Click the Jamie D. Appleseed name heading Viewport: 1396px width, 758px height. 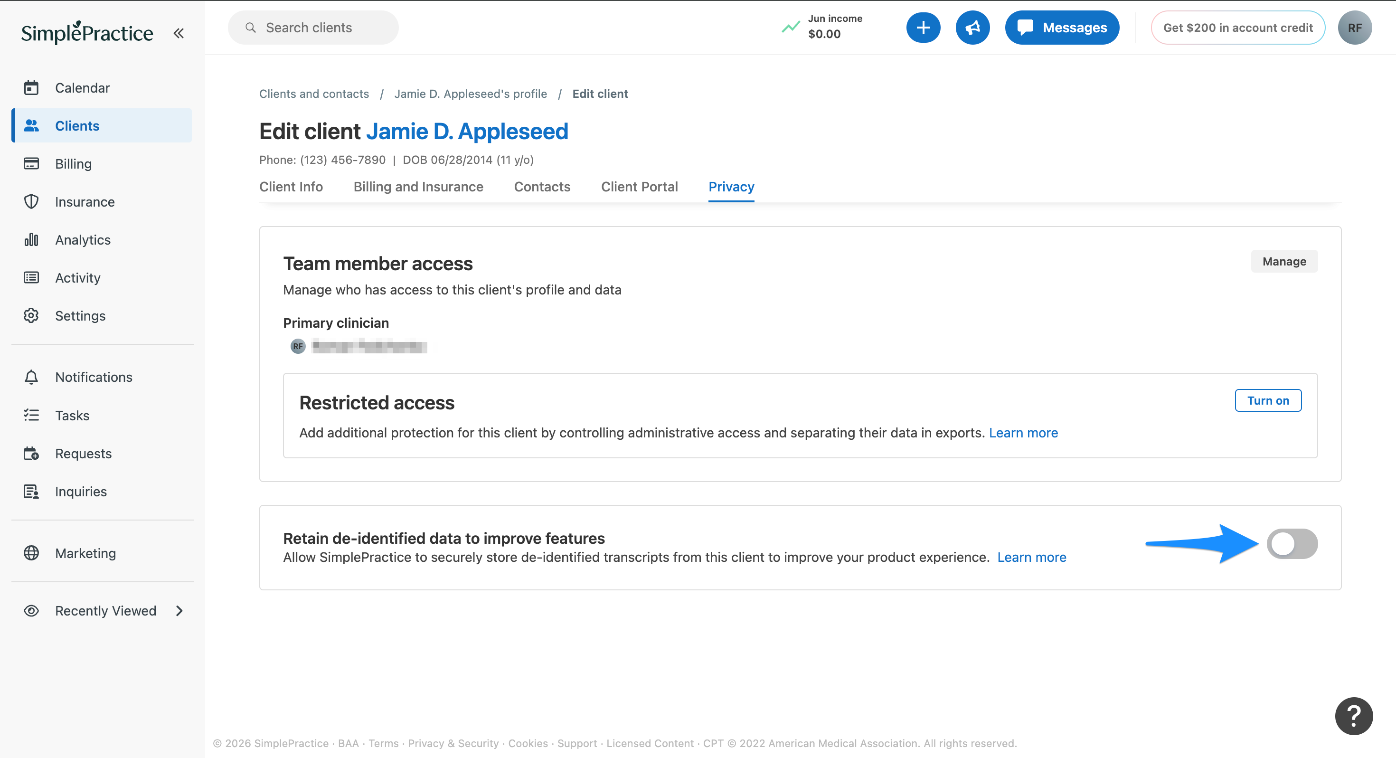[x=467, y=131]
